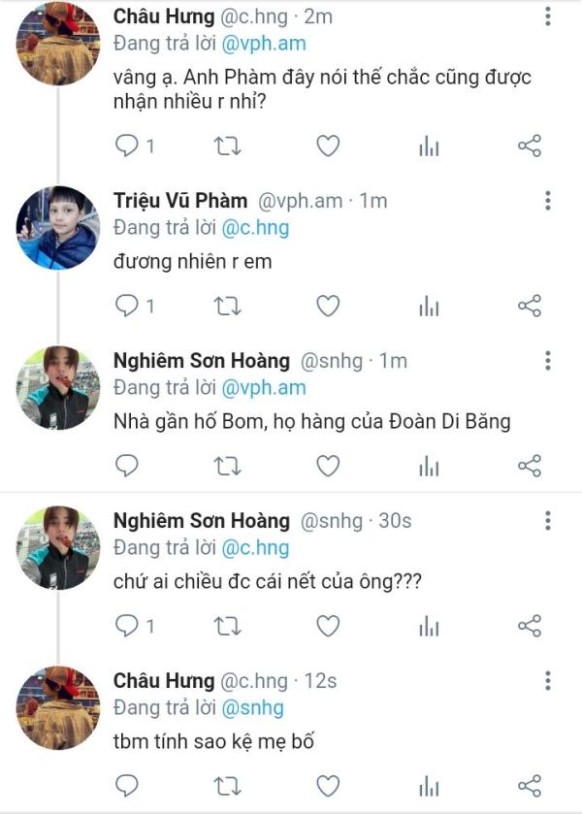Open the @vph.am mention in the first tweet
582x814 pixels.
pos(264,42)
